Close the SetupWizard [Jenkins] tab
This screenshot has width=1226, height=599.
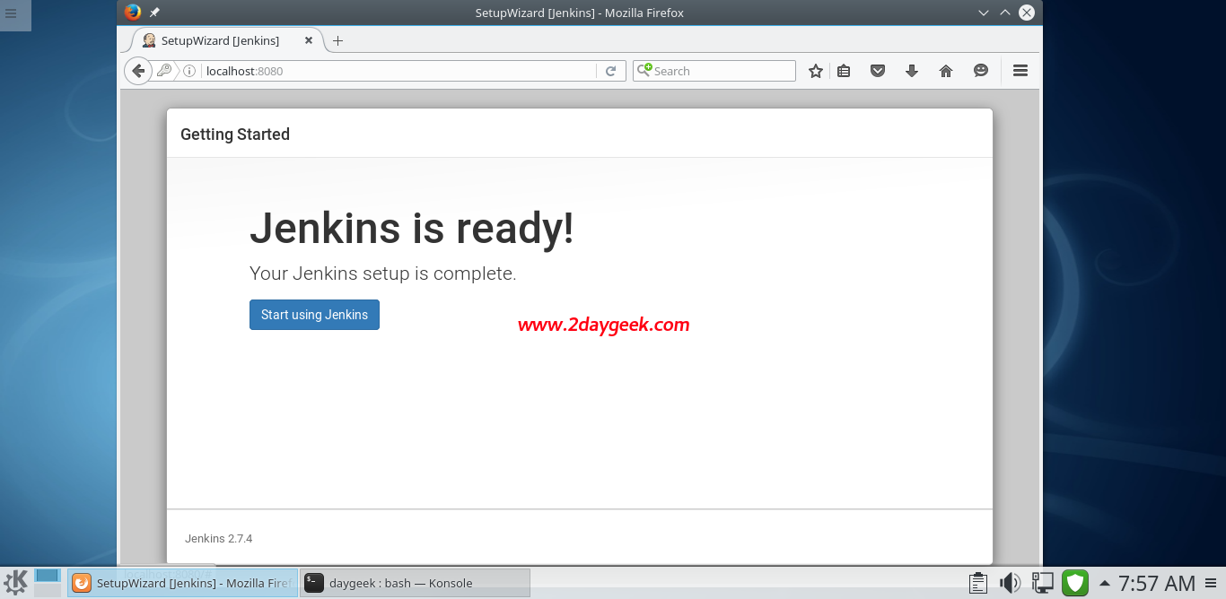point(310,40)
